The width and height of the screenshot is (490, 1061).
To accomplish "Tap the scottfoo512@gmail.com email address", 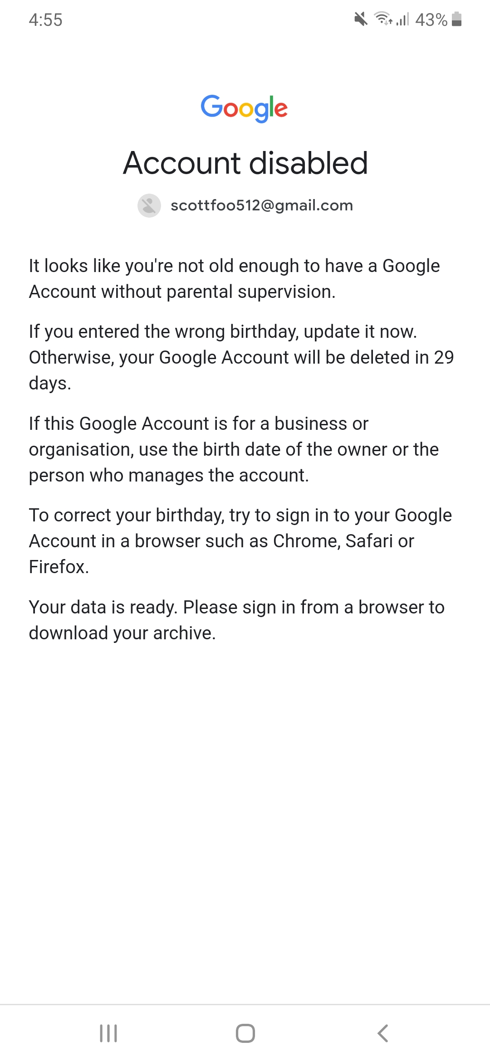I will coord(261,205).
